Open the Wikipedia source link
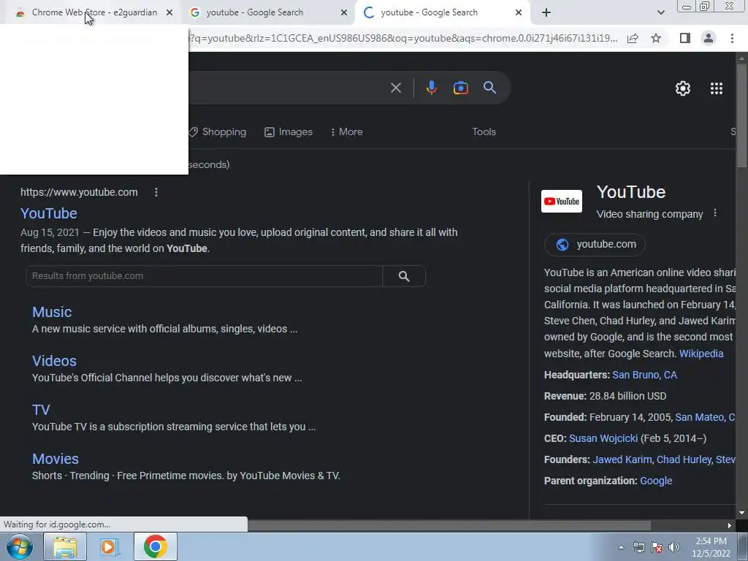Image resolution: width=748 pixels, height=561 pixels. click(701, 354)
